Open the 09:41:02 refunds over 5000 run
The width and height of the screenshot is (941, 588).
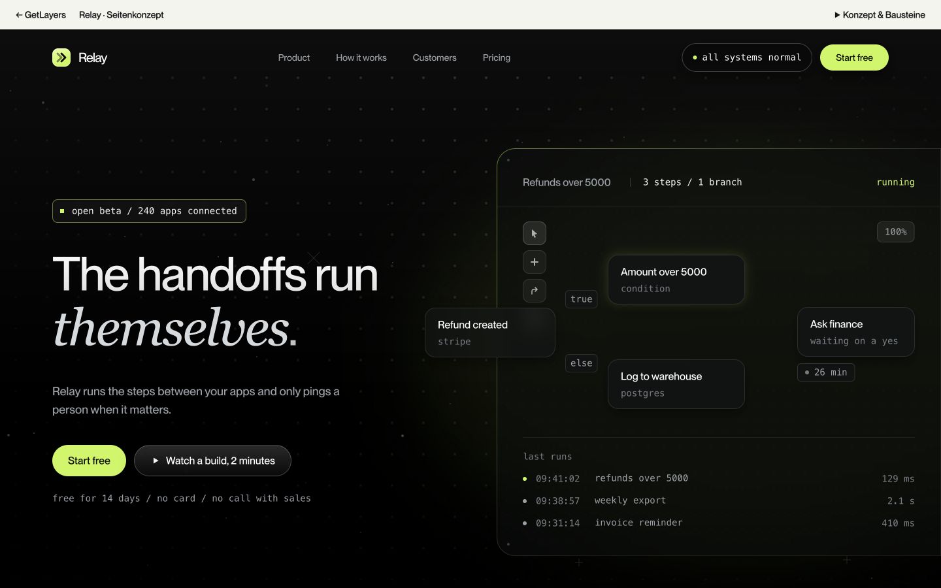tap(719, 478)
